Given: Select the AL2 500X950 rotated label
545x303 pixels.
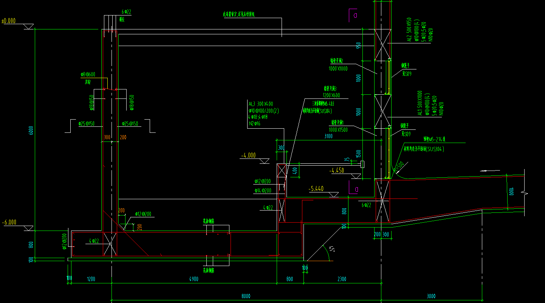Looking at the screenshot, I should click(x=409, y=29).
